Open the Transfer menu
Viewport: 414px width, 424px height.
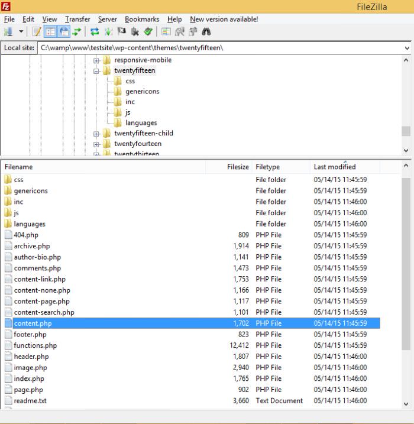pos(77,19)
